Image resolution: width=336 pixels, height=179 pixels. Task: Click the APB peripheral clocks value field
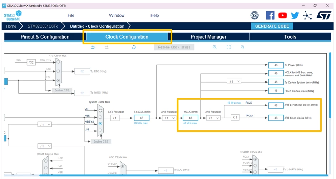coord(276,105)
